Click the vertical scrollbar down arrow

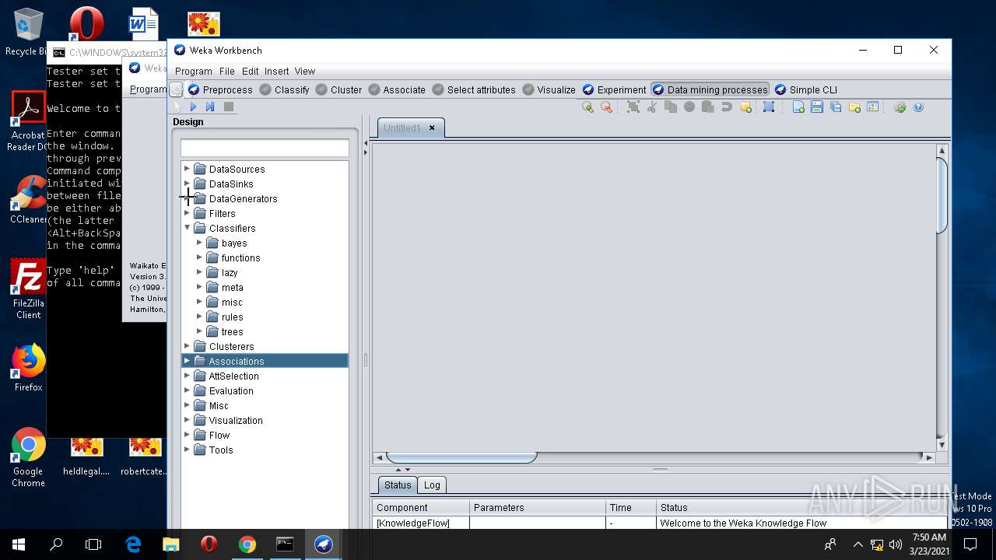pos(942,445)
